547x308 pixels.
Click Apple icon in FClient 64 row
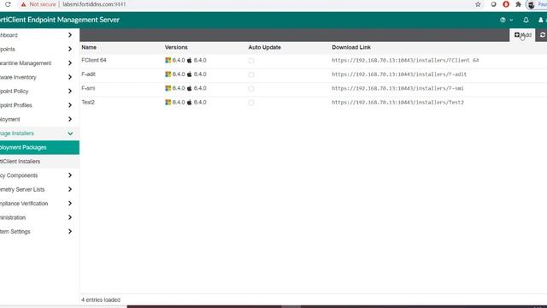tap(190, 60)
